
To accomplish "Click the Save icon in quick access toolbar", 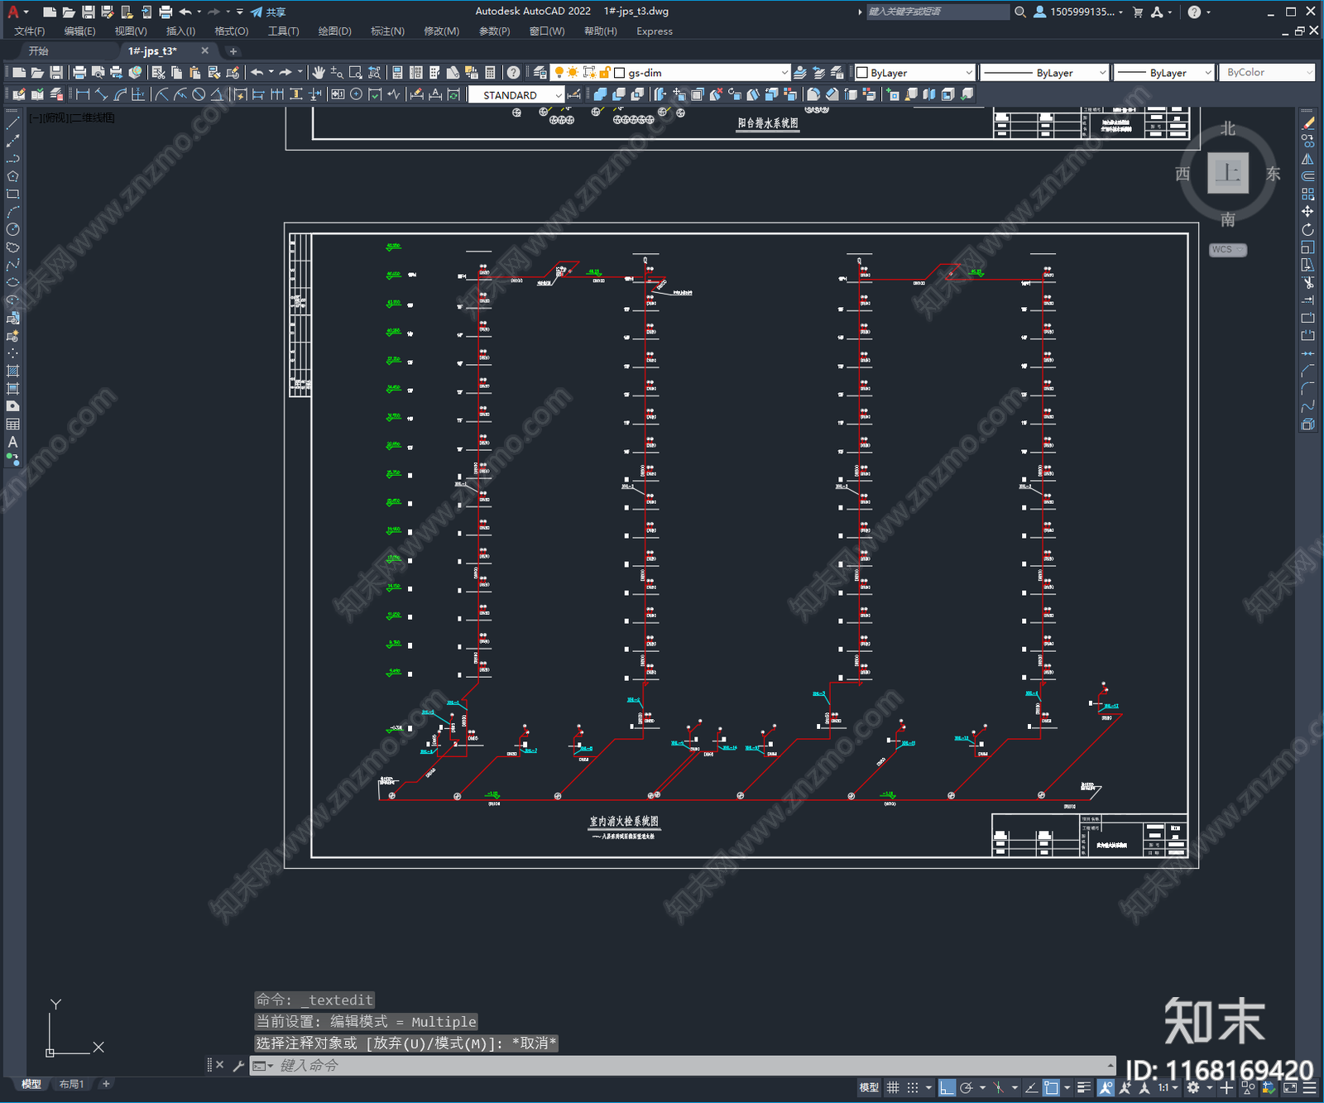I will pos(88,12).
